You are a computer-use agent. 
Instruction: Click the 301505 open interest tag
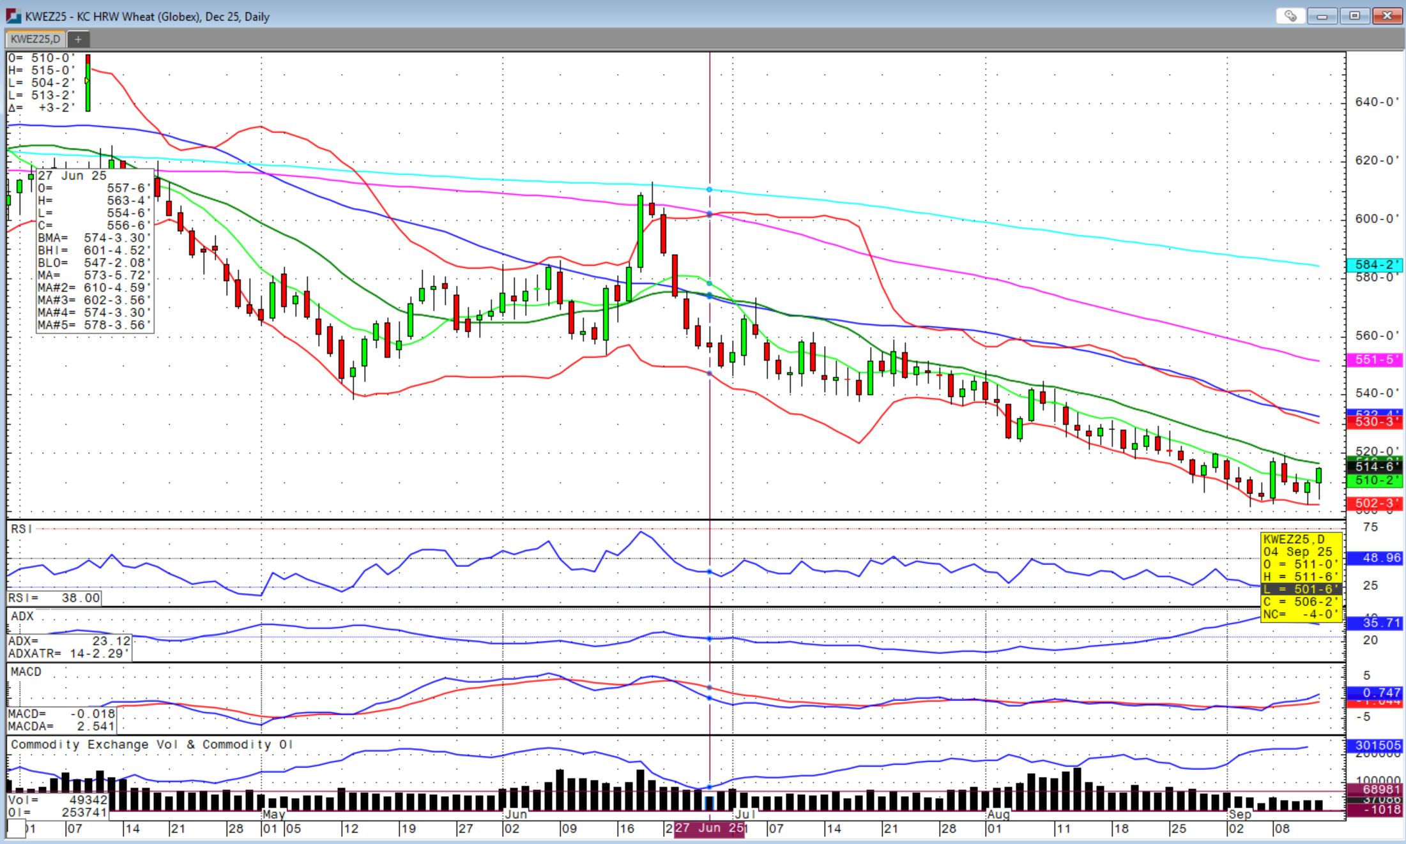[1375, 746]
